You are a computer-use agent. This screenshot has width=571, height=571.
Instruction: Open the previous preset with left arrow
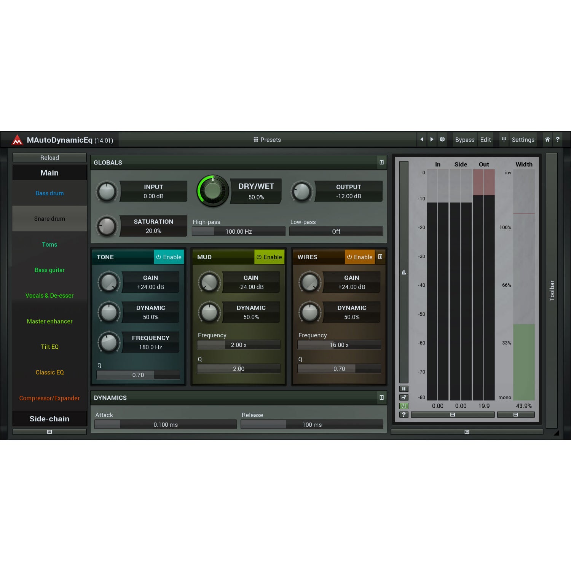(422, 140)
